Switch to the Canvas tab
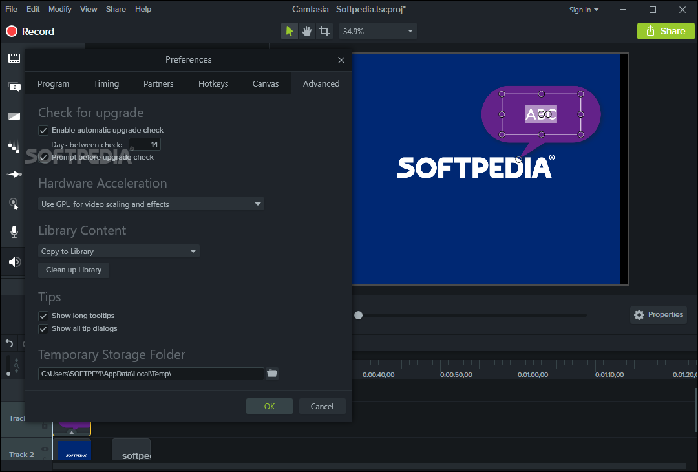The width and height of the screenshot is (698, 472). (266, 83)
